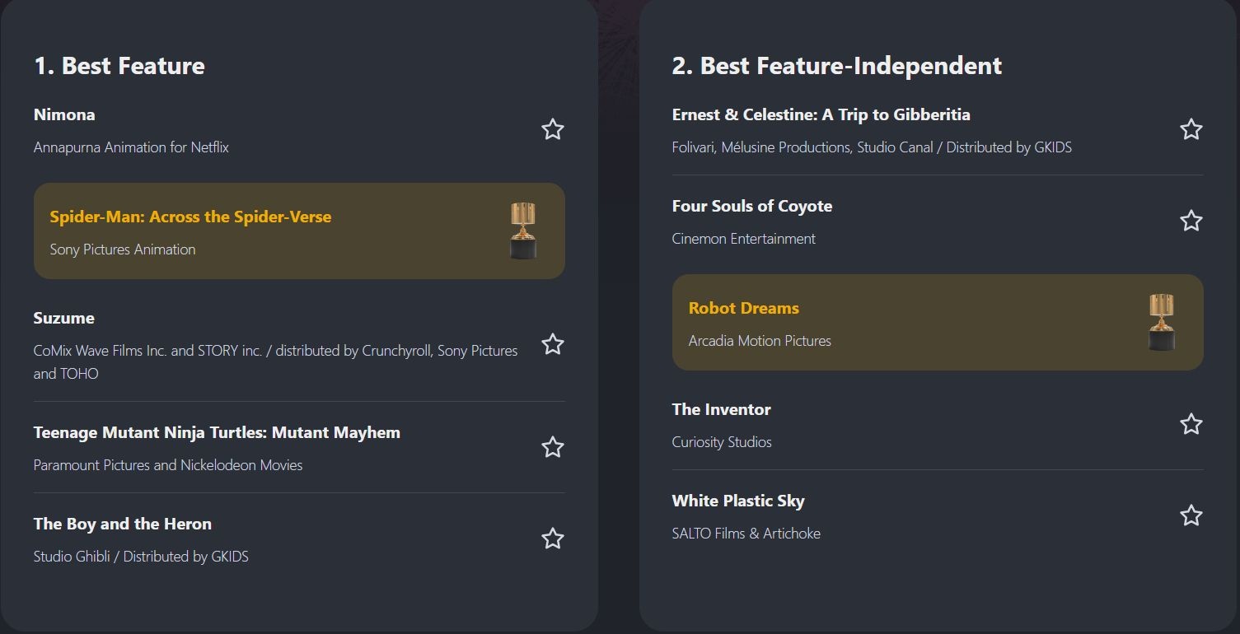Favorite Suzume with its star icon
1240x634 pixels.
point(552,344)
